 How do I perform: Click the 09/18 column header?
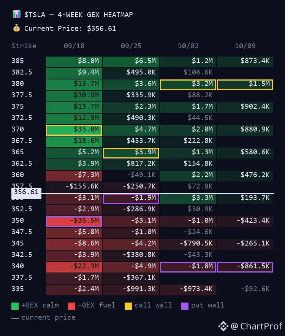pos(74,46)
